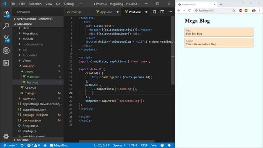Open the Chrome profile avatar
This screenshot has height=148, width=263.
(254, 11)
